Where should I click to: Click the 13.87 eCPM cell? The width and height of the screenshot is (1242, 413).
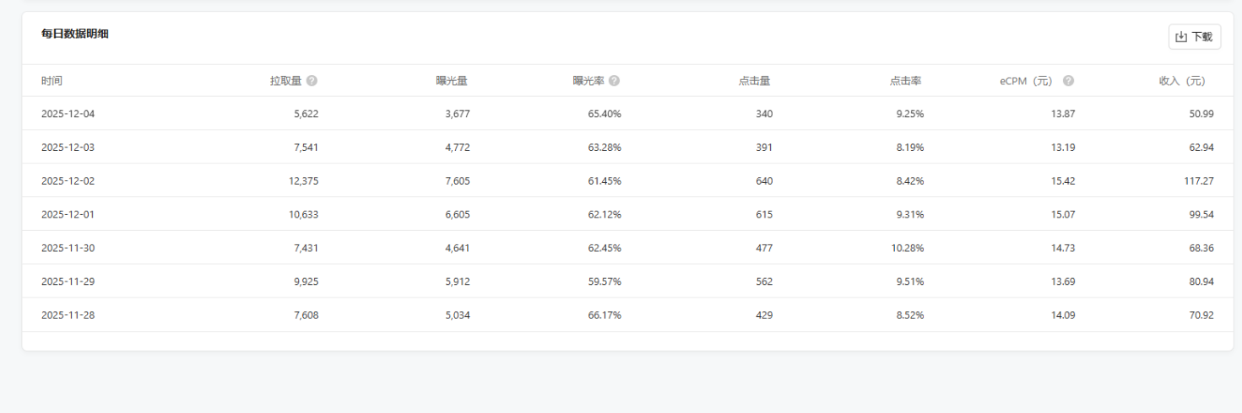click(1063, 114)
